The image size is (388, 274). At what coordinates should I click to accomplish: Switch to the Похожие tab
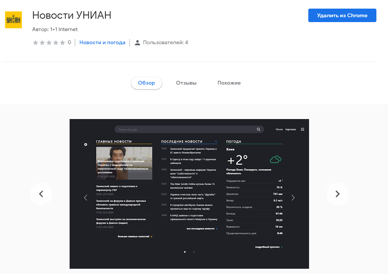[229, 83]
